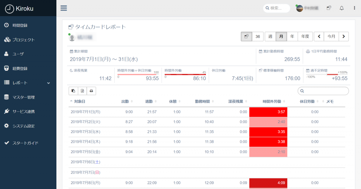This screenshot has width=361, height=189.
Task: Click the table filter search field
Action: (x=323, y=91)
